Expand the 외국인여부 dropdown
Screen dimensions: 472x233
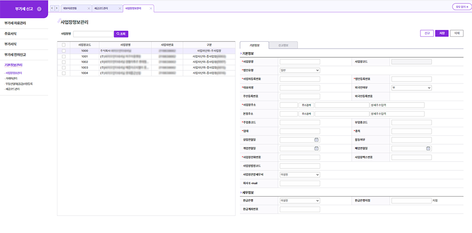point(411,88)
